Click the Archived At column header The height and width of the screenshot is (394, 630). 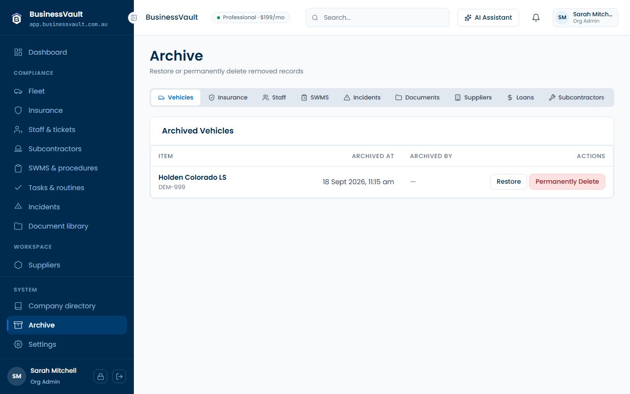(373, 156)
